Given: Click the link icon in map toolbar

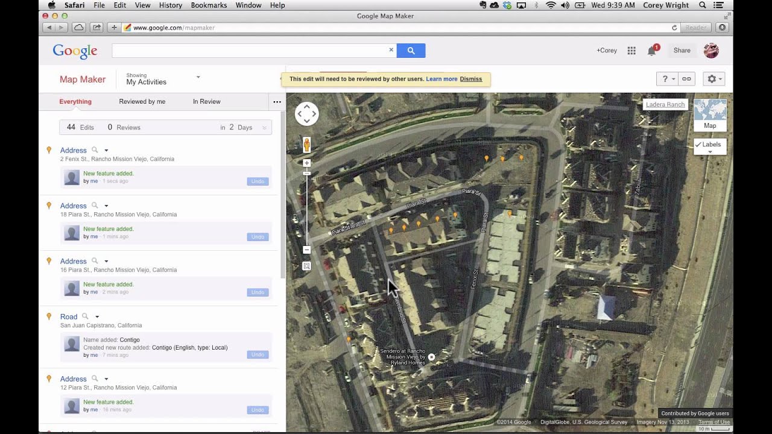Looking at the screenshot, I should (x=686, y=79).
